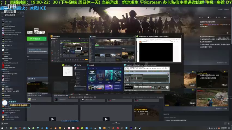The width and height of the screenshot is (232, 130).
Task: Click the Cortana circle on taskbar
Action: 6,128
